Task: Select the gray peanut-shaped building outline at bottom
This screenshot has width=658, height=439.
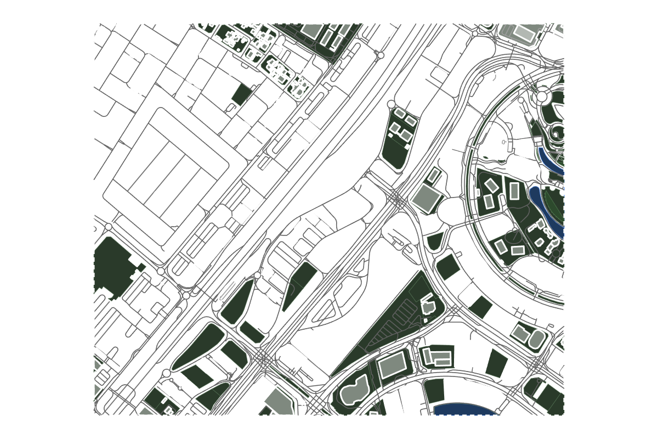Action: (355, 391)
